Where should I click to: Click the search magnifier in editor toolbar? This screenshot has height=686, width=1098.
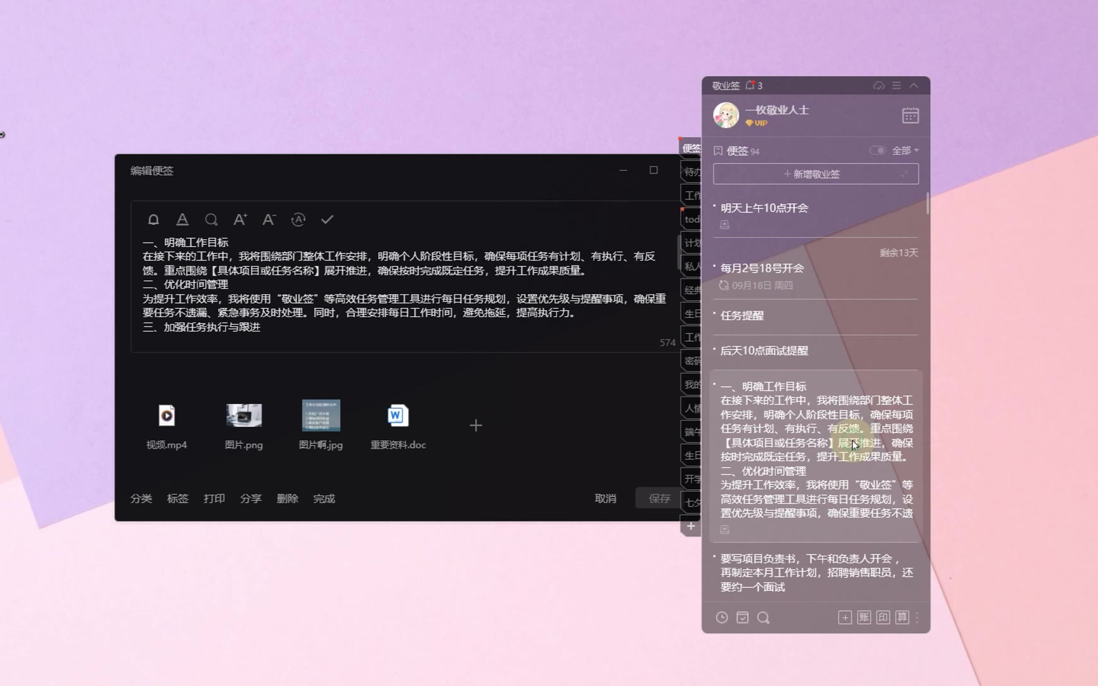tap(212, 220)
